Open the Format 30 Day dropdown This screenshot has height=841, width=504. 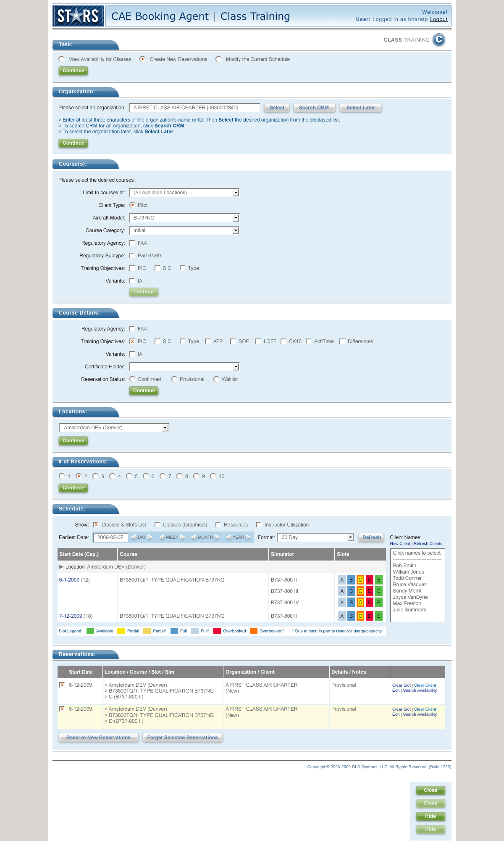tap(350, 537)
